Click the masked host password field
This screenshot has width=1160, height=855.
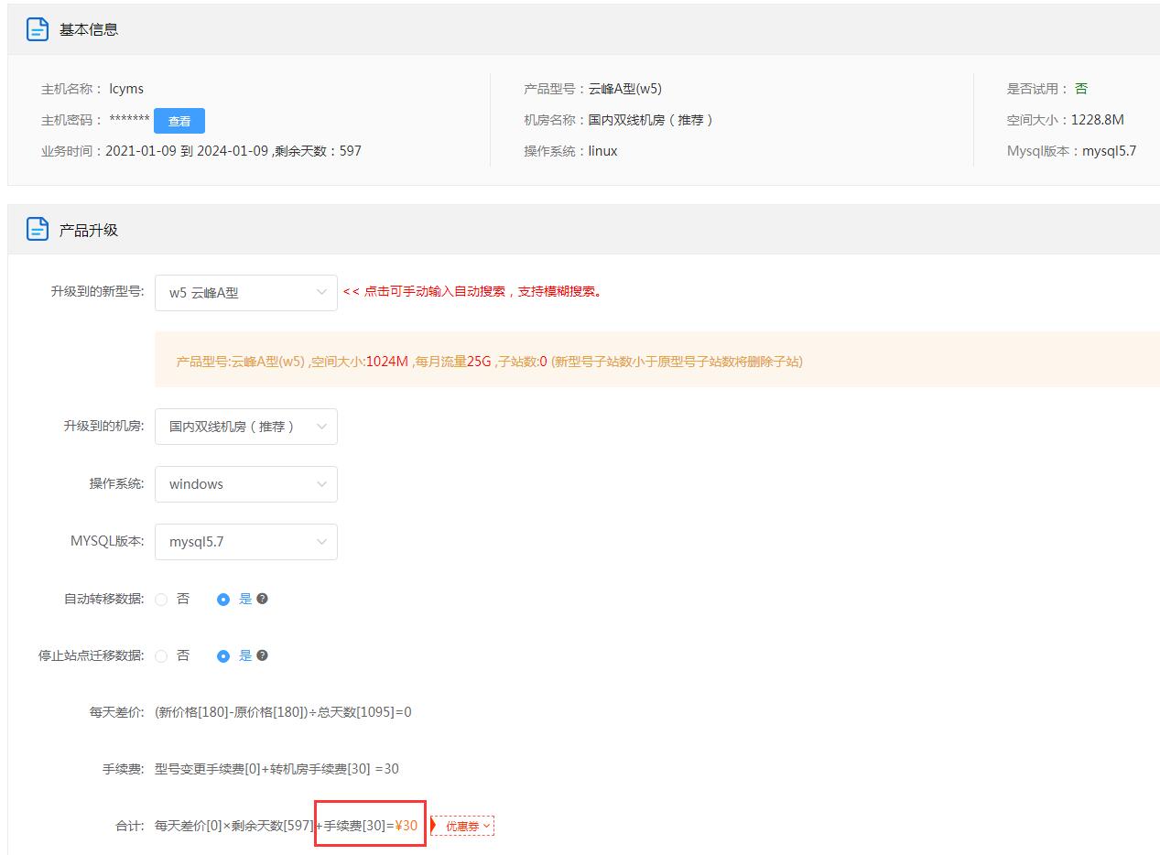[130, 120]
